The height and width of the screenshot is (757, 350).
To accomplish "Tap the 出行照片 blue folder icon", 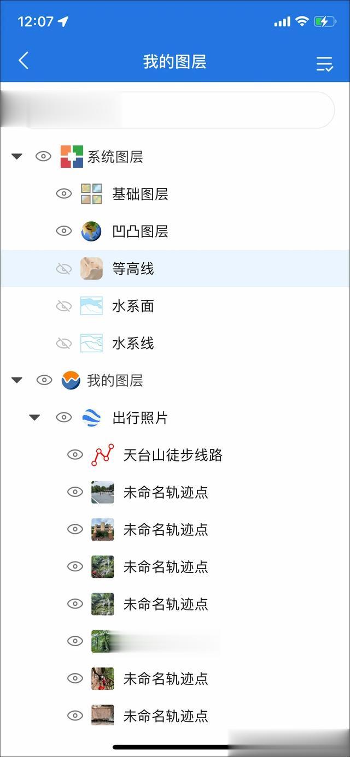I will coord(91,418).
